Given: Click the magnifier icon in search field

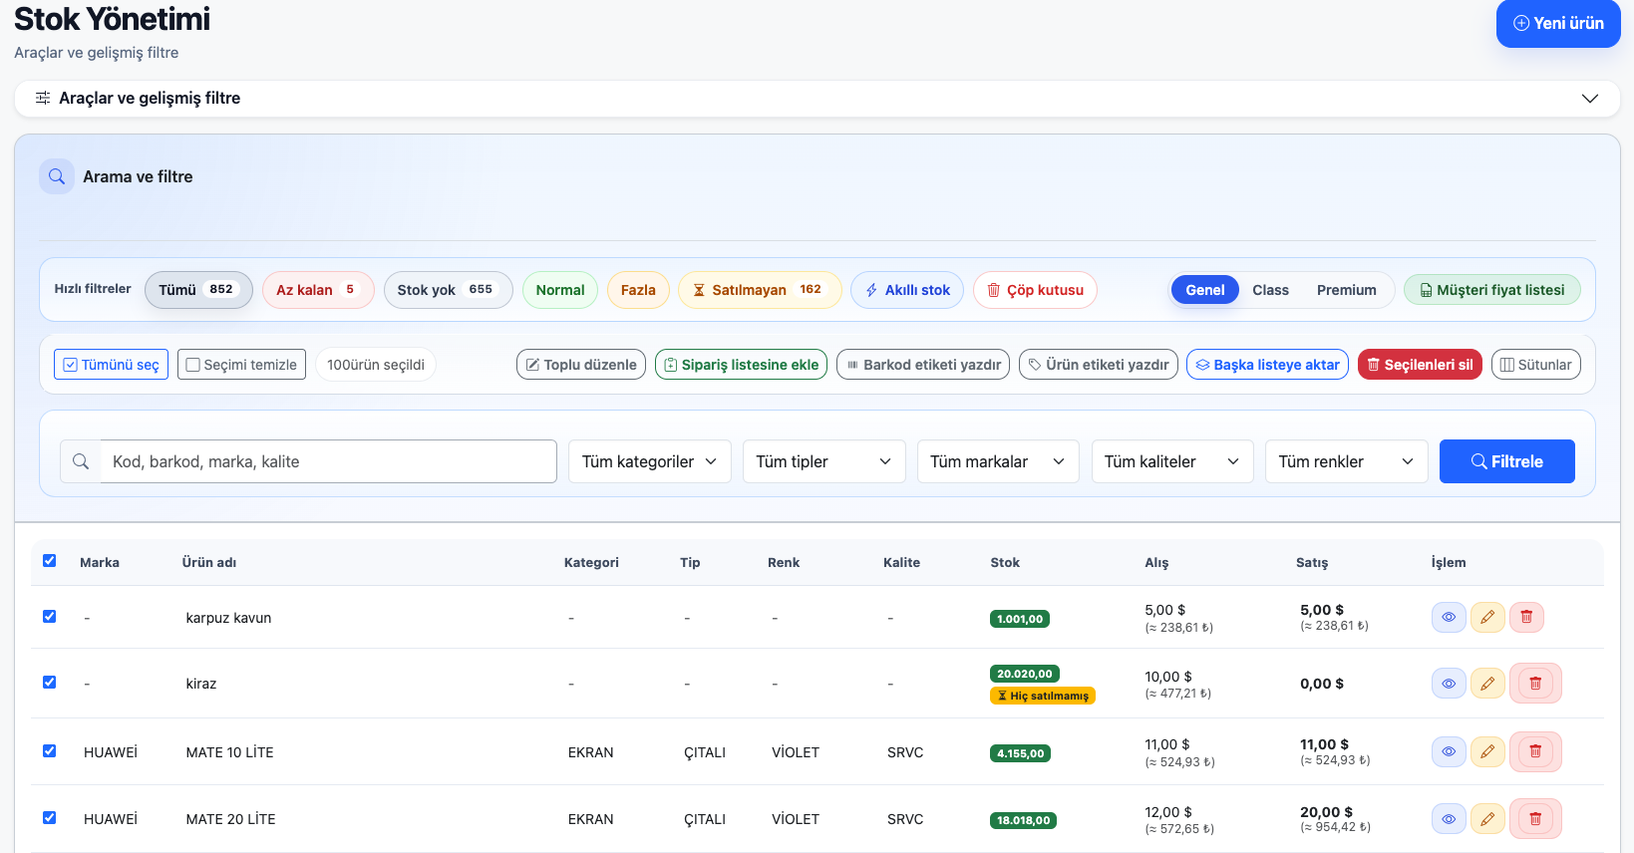Looking at the screenshot, I should point(81,461).
